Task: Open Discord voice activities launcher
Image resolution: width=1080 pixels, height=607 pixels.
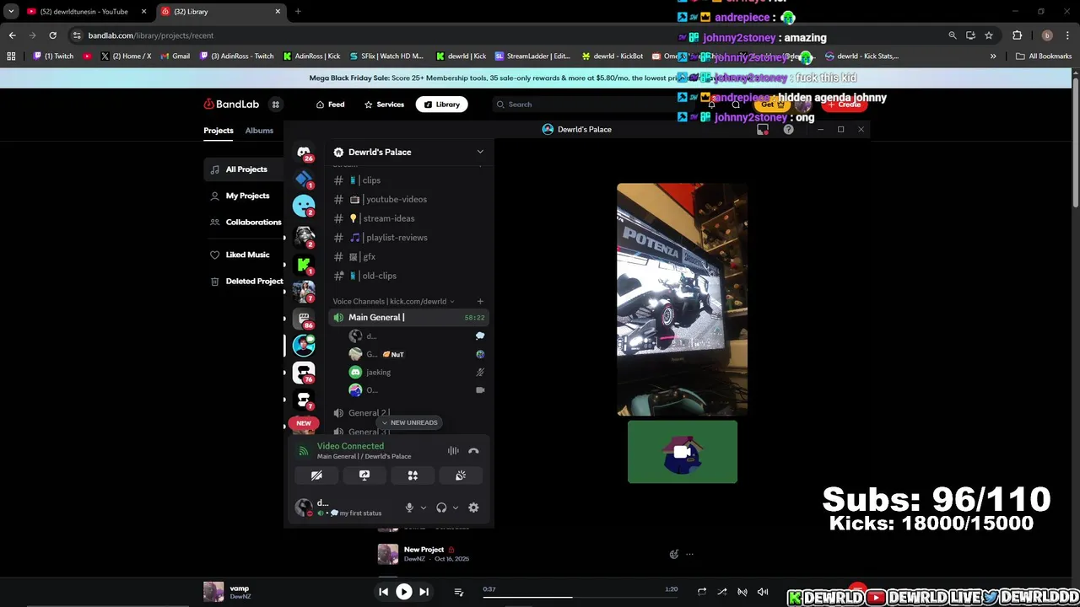Action: click(x=413, y=475)
